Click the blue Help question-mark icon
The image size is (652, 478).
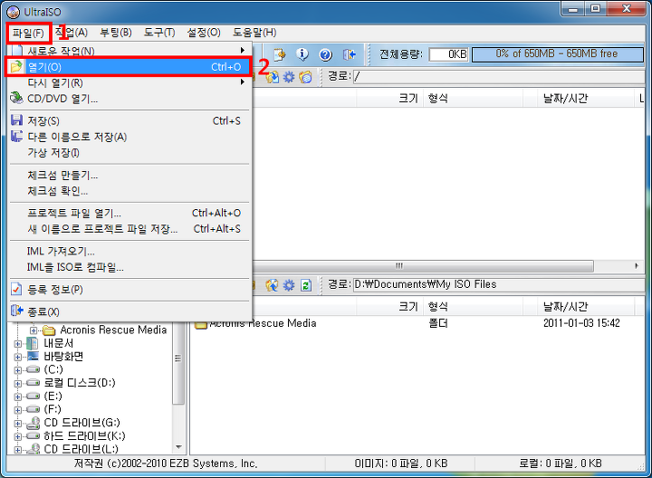coord(325,54)
